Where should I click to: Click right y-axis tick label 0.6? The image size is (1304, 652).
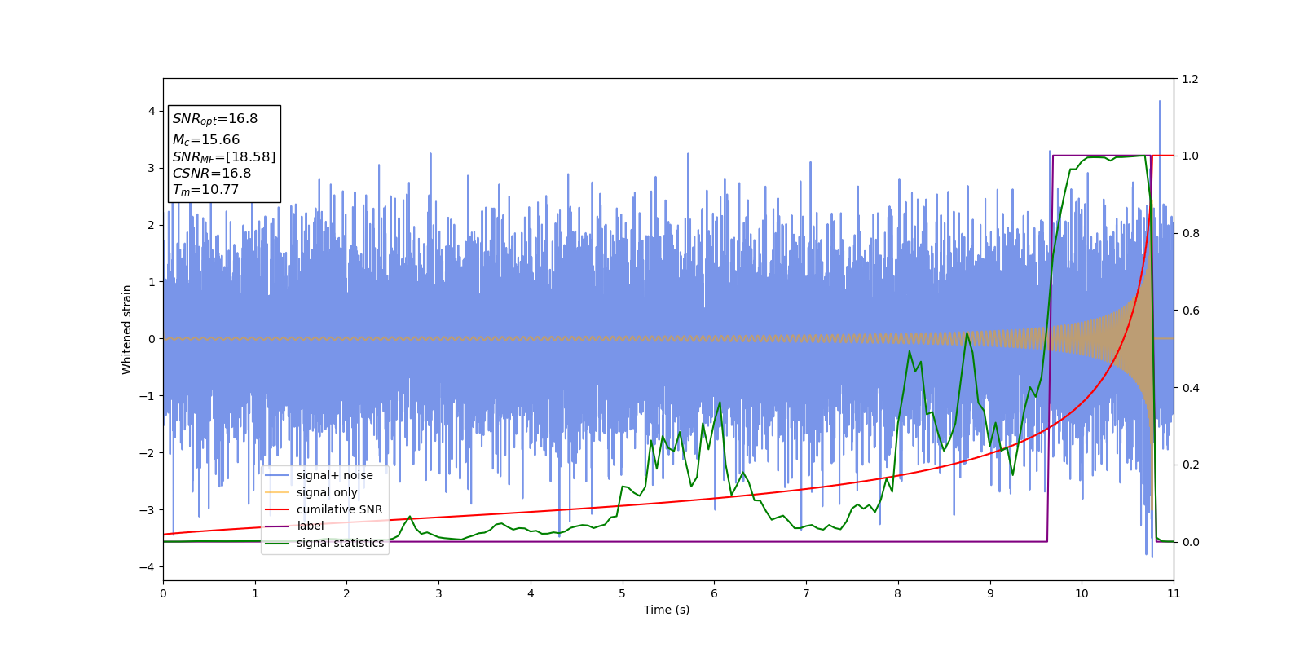point(1191,311)
